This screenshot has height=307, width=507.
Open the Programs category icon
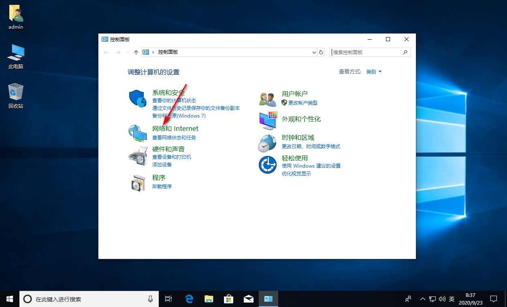pos(137,183)
